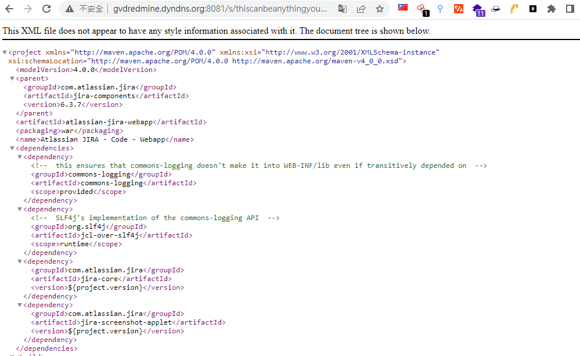Toggle the browser side panel
Viewport: 580px width, 356px height.
click(570, 9)
